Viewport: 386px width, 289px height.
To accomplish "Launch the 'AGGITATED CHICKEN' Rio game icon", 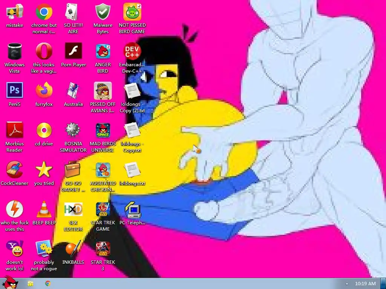I will (x=103, y=170).
